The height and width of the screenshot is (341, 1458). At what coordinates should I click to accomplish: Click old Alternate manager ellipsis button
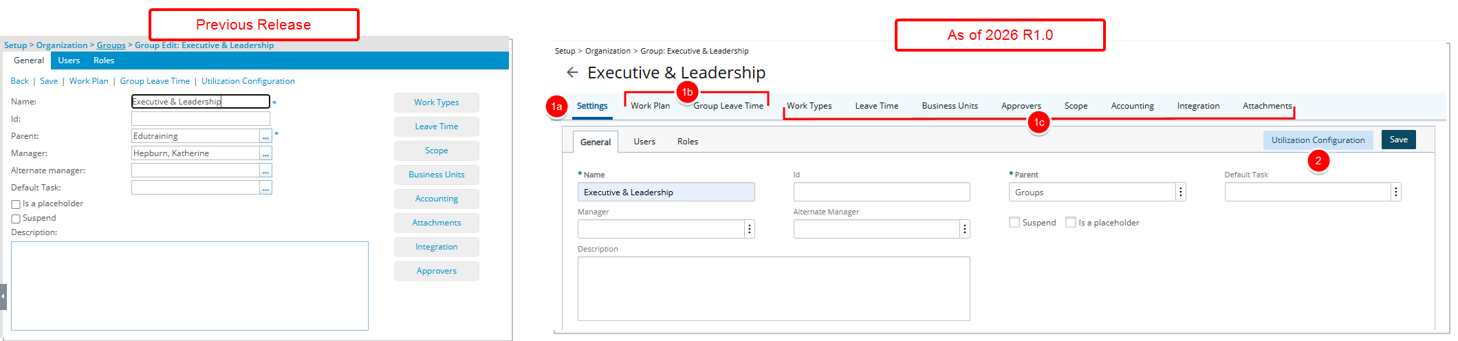click(265, 170)
